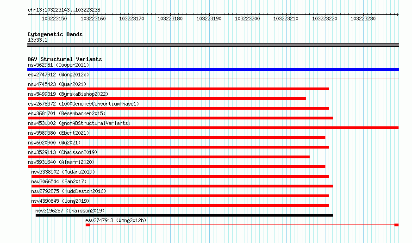Click ruler position 103223190

coord(209,19)
